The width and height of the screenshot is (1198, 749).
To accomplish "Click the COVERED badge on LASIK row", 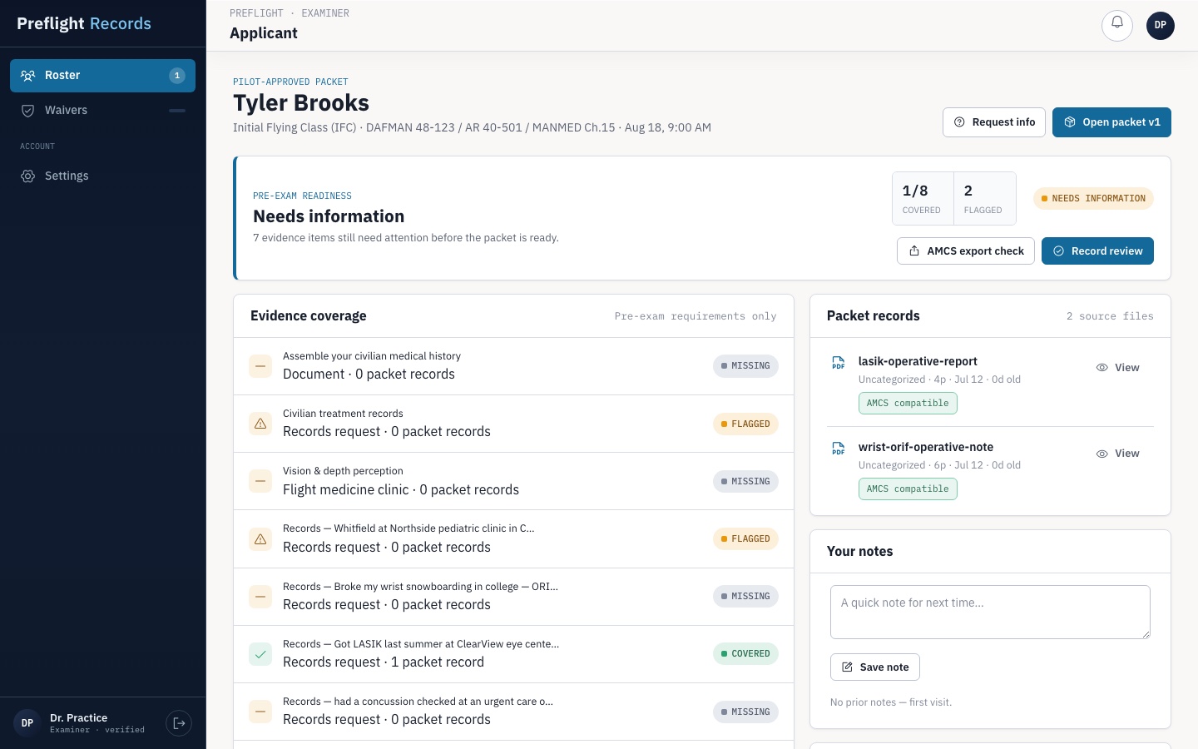I will [x=745, y=654].
